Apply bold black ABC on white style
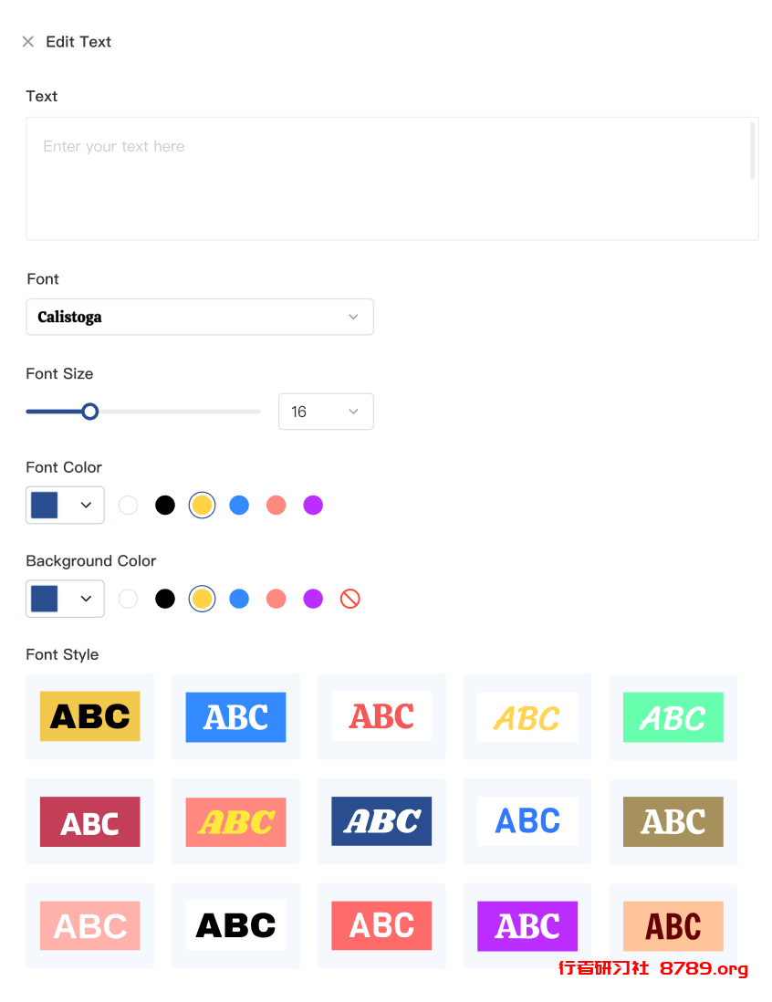The image size is (772, 1002). tap(235, 926)
